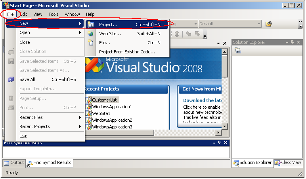Viewport: 306px width, 179px height.
Task: Click the Start Page vertical scrollbar down arrow
Action: click(225, 126)
